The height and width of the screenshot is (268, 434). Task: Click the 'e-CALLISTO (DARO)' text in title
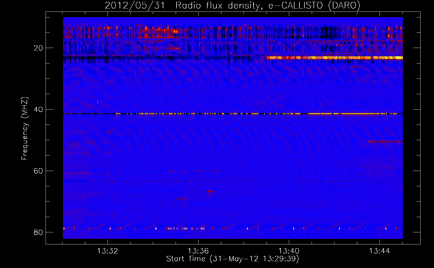314,6
